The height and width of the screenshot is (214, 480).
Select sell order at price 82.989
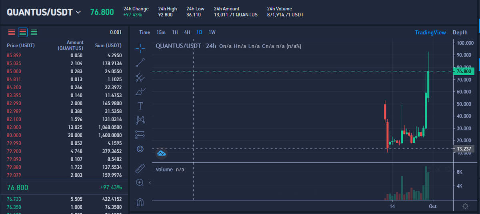pos(64,111)
